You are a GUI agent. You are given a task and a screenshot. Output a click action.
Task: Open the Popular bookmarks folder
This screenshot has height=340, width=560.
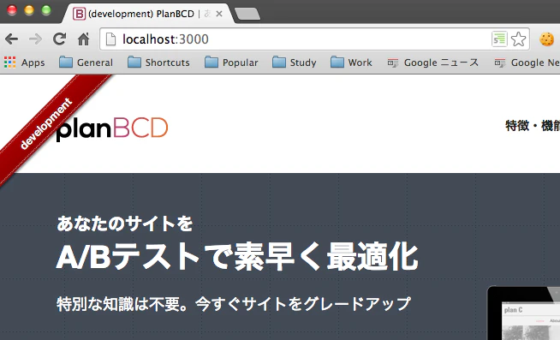[x=231, y=63]
